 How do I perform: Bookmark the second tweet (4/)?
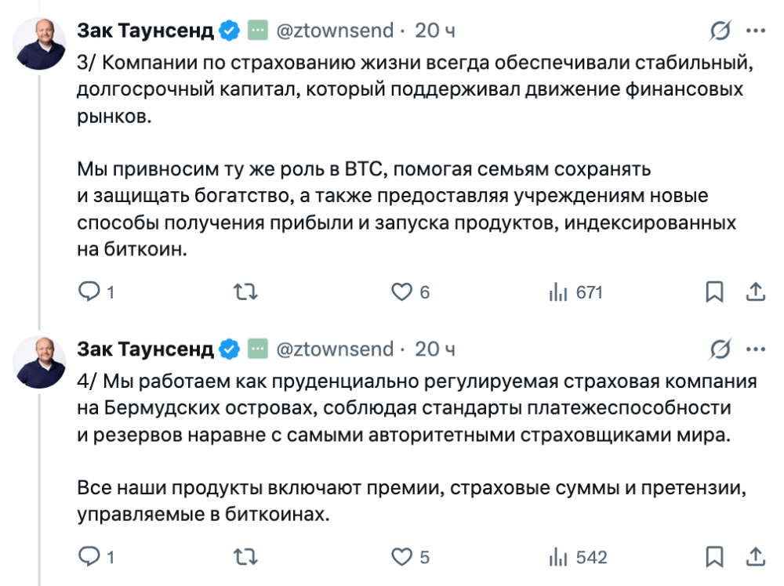(713, 557)
